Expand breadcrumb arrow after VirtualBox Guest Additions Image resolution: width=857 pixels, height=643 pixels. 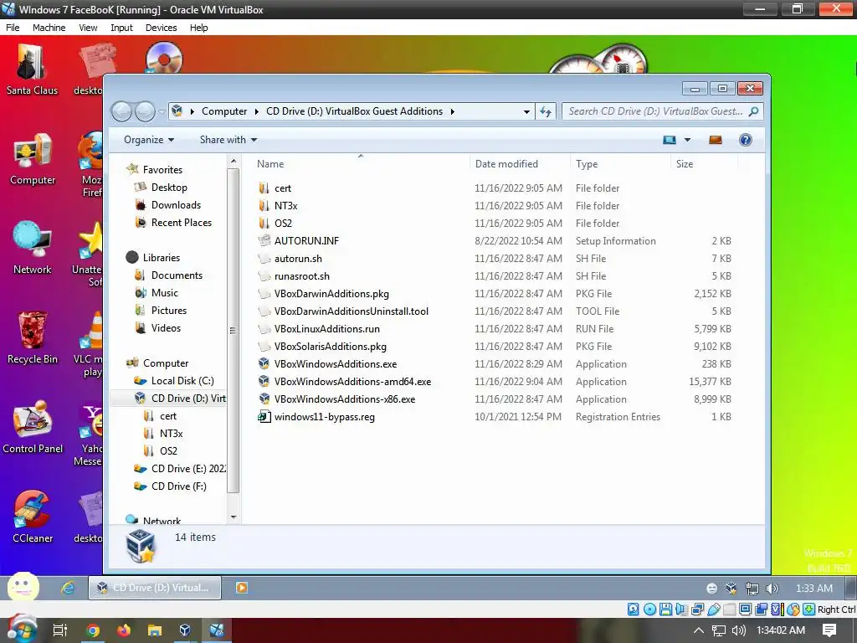453,111
